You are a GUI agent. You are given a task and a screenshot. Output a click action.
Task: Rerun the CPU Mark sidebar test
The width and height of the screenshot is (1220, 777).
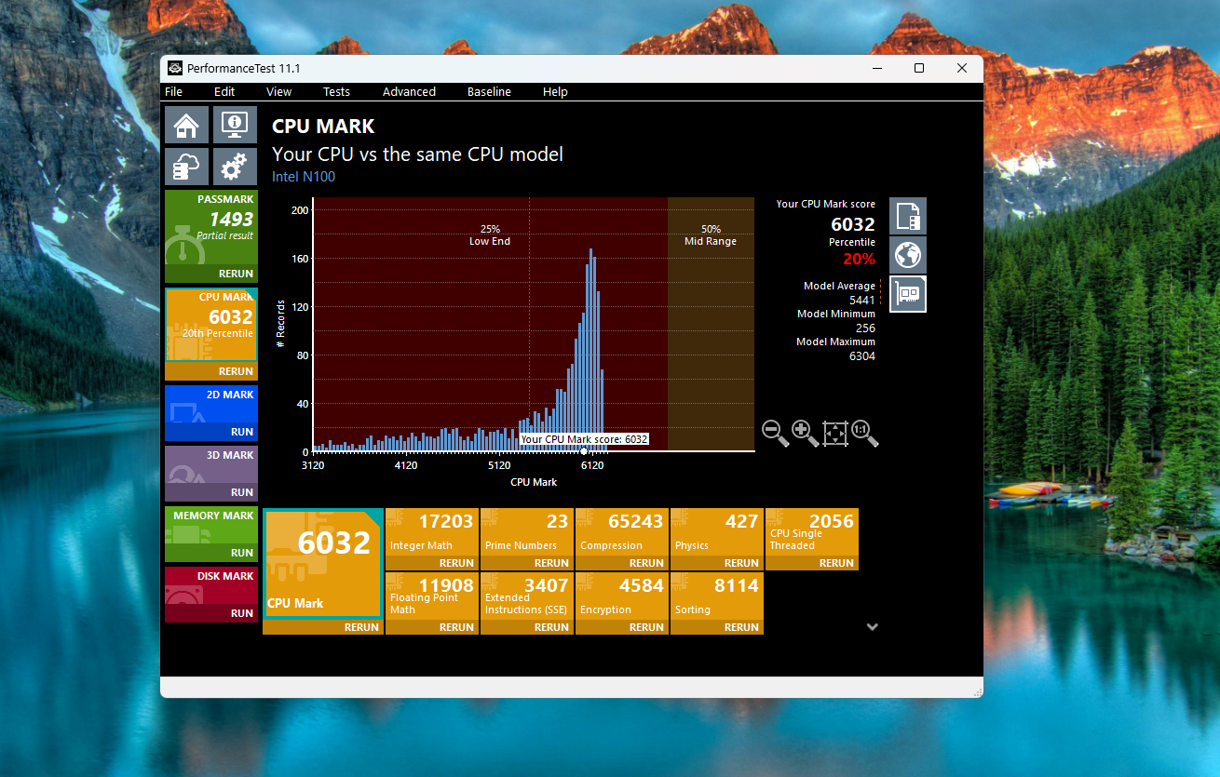(236, 371)
